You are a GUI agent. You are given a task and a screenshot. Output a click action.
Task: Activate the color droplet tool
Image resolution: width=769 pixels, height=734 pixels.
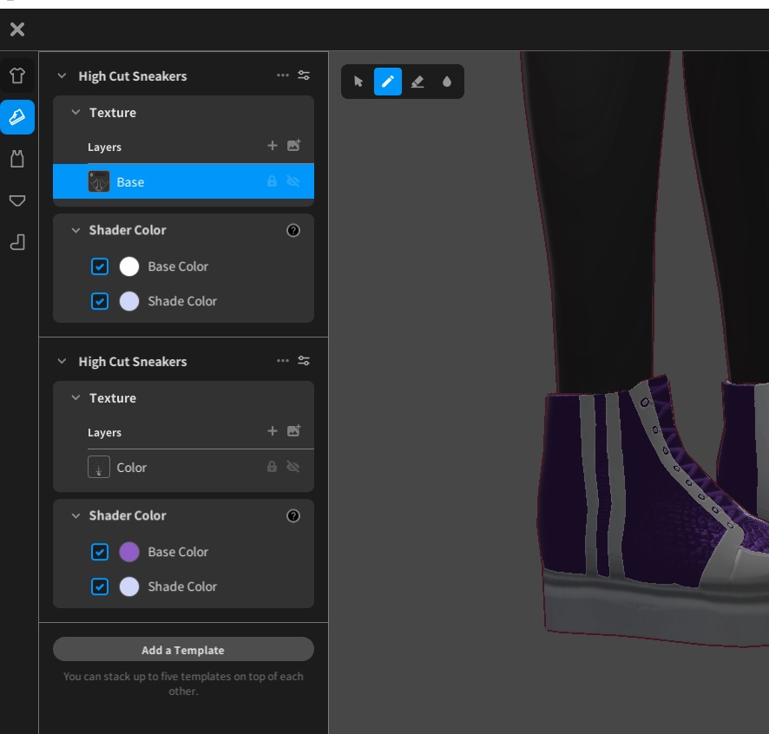[x=446, y=81]
